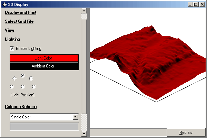Click the Redraw button

(x=186, y=132)
